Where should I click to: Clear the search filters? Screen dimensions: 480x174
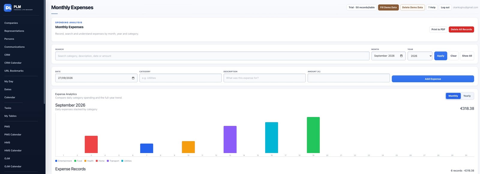point(453,56)
